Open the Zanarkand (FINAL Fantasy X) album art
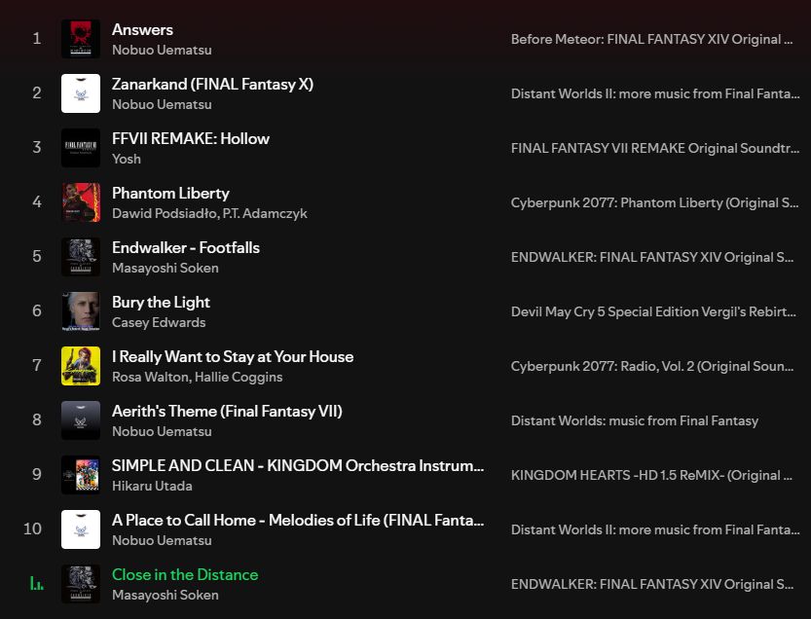Image resolution: width=811 pixels, height=619 pixels. pos(81,93)
